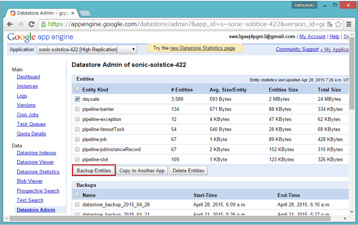Image resolution: width=358 pixels, height=225 pixels.
Task: Open the Application selector dropdown
Action: click(x=87, y=50)
